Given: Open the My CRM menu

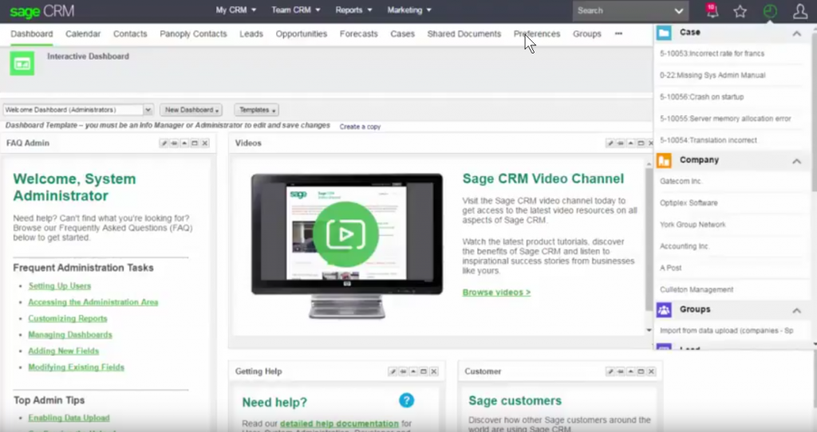Looking at the screenshot, I should coord(236,10).
